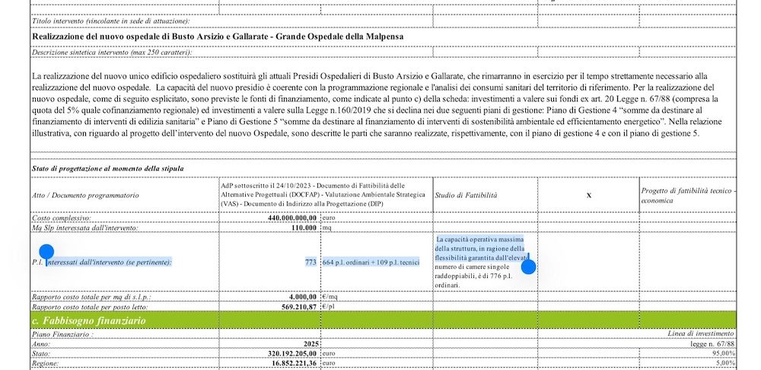The height and width of the screenshot is (370, 761).
Task: Click the 'X' mark cell
Action: tap(589, 195)
